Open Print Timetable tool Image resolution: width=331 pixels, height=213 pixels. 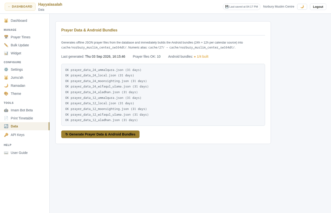tap(25, 118)
